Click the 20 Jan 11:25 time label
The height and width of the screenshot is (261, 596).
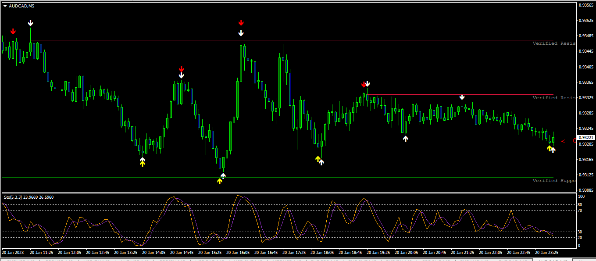click(42, 253)
